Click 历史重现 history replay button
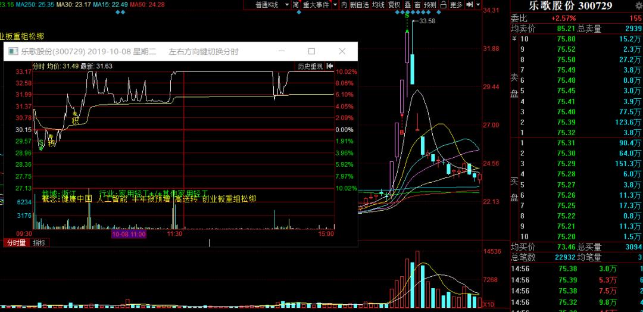Image resolution: width=643 pixels, height=312 pixels. (x=310, y=66)
